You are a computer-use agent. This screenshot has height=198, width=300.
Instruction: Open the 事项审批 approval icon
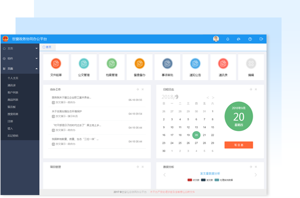(167, 63)
